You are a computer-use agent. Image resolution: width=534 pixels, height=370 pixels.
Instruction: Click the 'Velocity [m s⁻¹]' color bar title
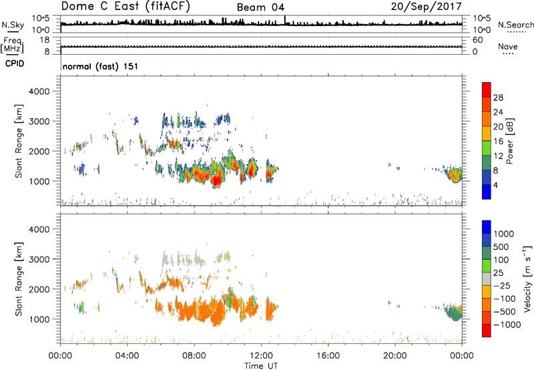click(527, 279)
